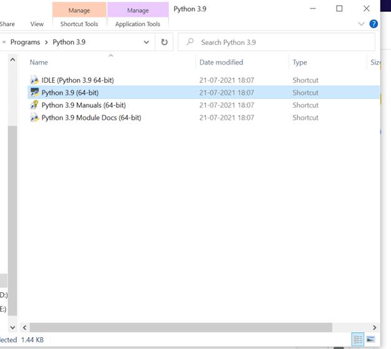The width and height of the screenshot is (391, 349).
Task: Open the Application Tools tab
Action: [x=137, y=24]
